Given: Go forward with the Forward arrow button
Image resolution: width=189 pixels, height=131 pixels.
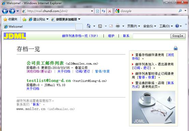Looking at the screenshot, I should (x=12, y=11).
